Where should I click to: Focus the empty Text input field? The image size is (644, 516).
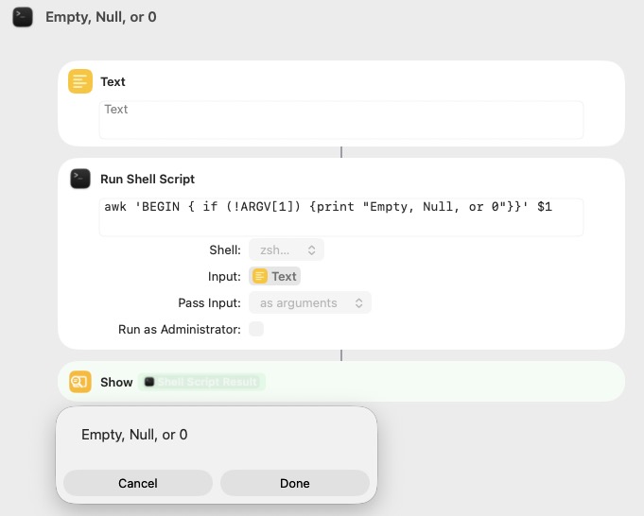(x=341, y=120)
